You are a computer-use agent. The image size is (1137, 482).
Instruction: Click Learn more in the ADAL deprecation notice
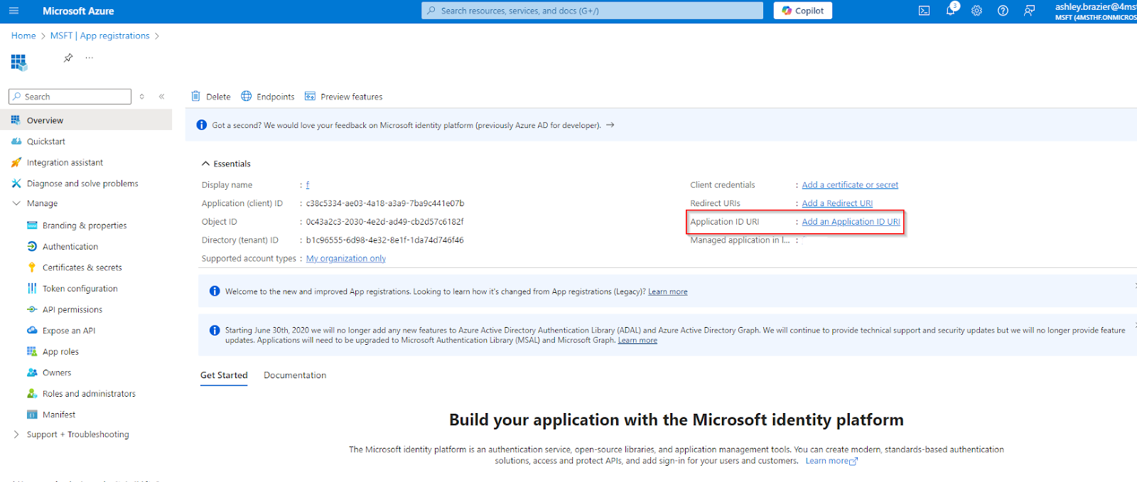coord(637,341)
